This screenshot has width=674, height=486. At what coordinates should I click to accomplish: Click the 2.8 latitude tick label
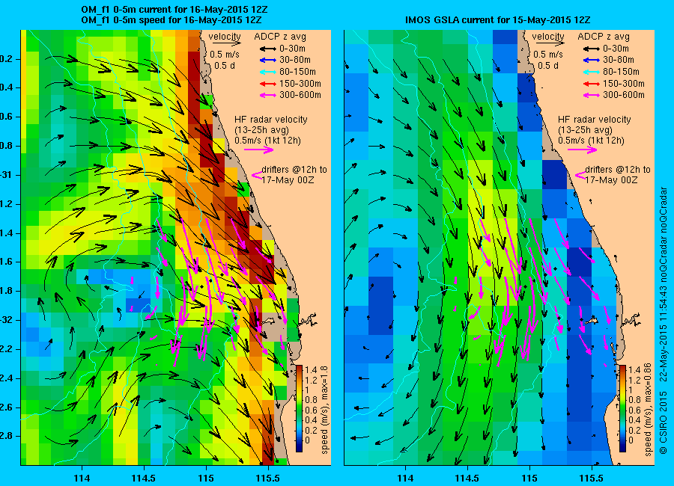point(7,436)
